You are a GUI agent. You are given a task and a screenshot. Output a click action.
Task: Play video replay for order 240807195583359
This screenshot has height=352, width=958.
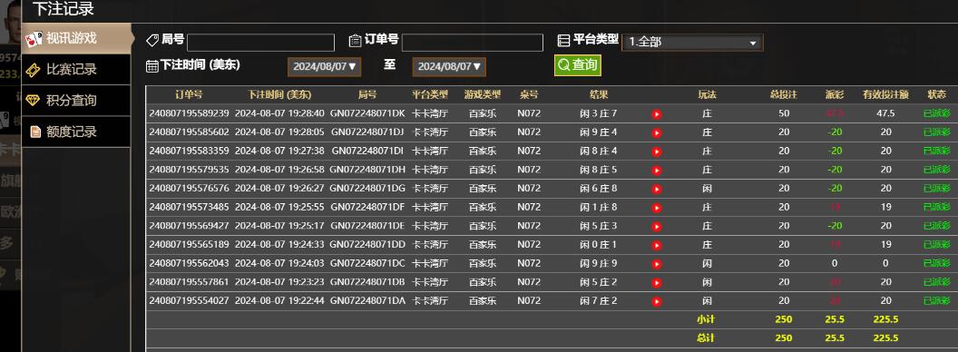(657, 152)
